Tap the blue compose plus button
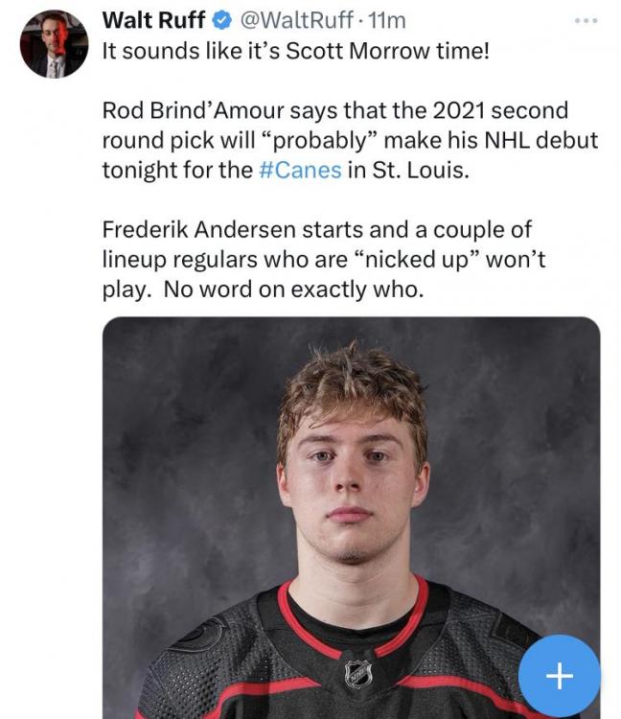This screenshot has height=719, width=621. 559,676
